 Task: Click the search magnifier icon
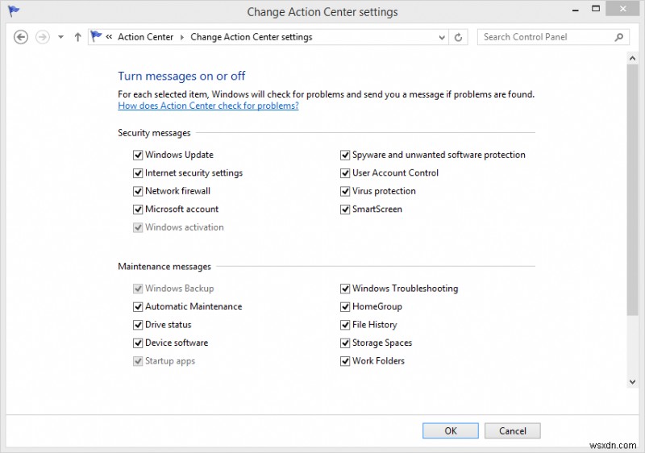[x=618, y=37]
